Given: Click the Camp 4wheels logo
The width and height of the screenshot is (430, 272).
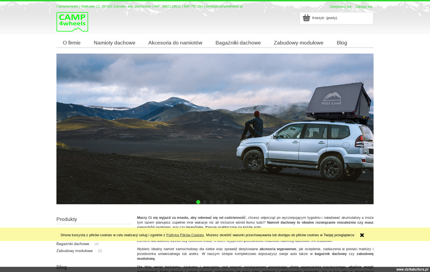Looking at the screenshot, I should 72,22.
